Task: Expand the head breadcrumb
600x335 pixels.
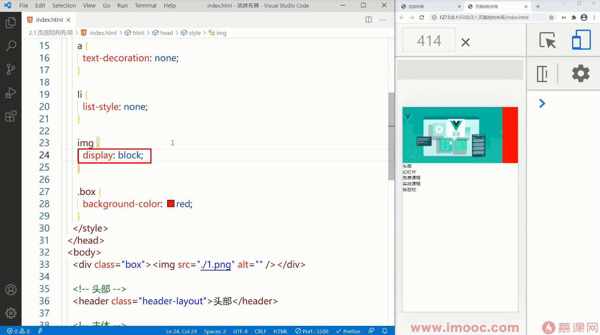Action: (x=163, y=33)
